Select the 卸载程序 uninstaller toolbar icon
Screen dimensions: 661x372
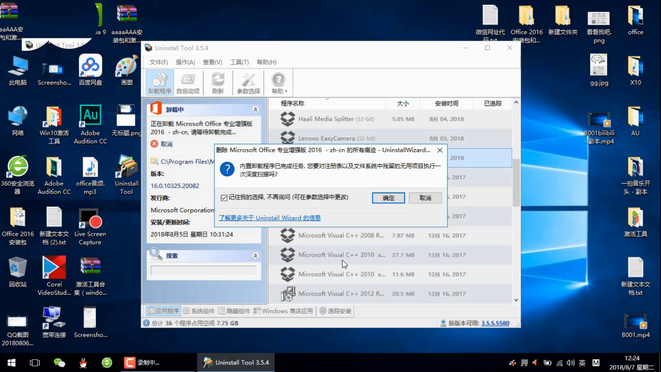tap(160, 83)
